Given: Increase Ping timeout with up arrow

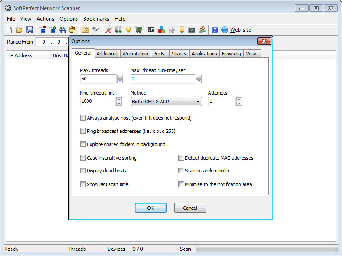Looking at the screenshot, I should [x=119, y=99].
